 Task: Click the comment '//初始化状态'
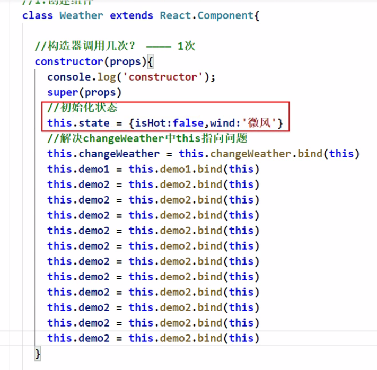[x=83, y=108]
